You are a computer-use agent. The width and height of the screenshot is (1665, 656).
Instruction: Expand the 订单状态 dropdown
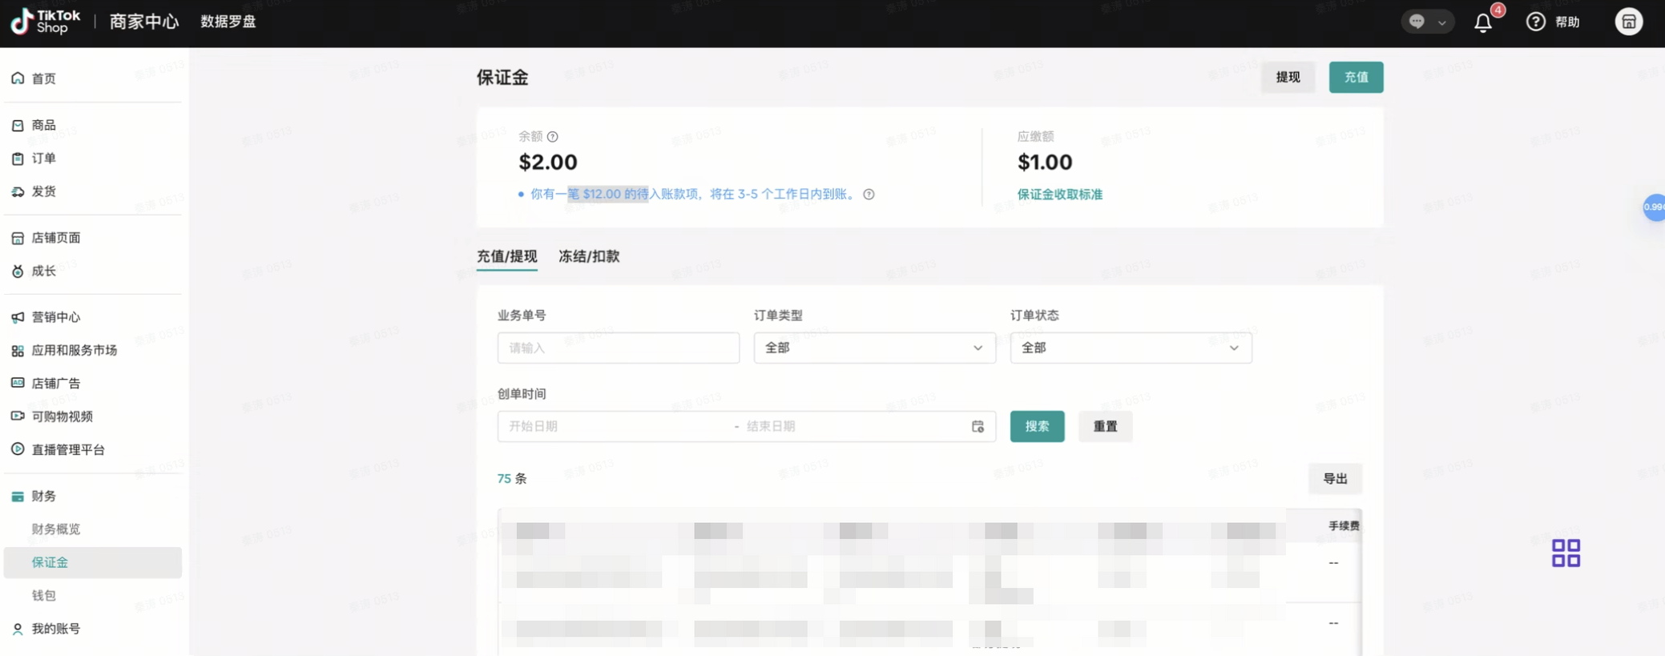coord(1131,348)
